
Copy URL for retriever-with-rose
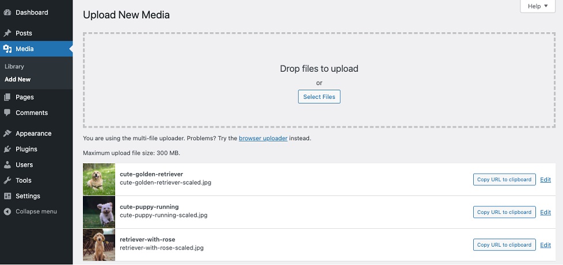[x=504, y=245]
